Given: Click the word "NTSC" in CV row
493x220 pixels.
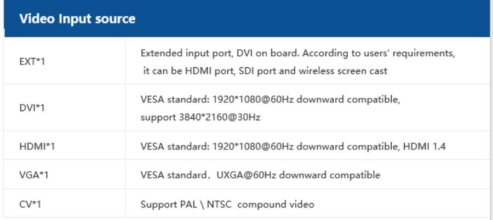Looking at the screenshot, I should pyautogui.click(x=214, y=205).
